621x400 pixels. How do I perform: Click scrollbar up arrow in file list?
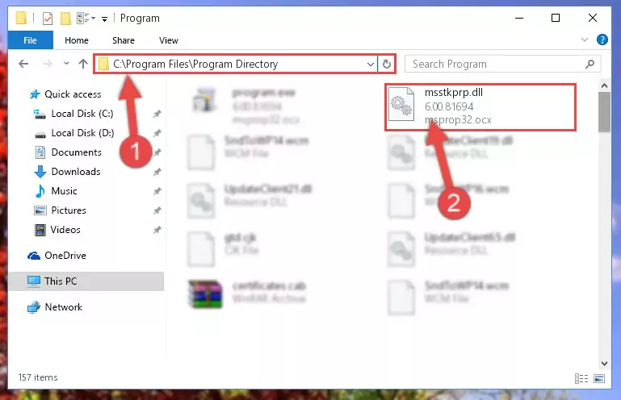point(604,85)
